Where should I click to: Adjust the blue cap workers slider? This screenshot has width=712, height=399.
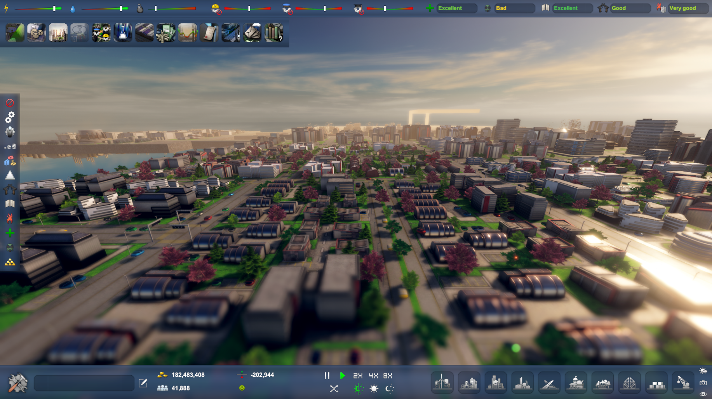tap(319, 8)
